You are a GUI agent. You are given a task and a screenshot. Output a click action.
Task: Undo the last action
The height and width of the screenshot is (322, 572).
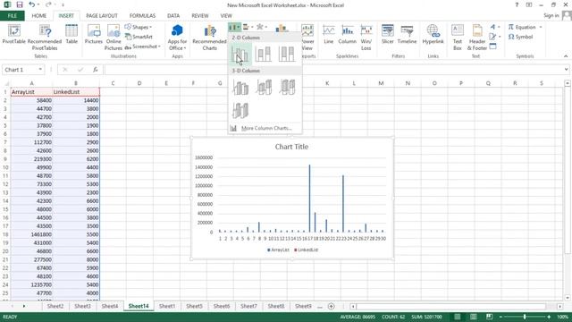click(32, 4)
